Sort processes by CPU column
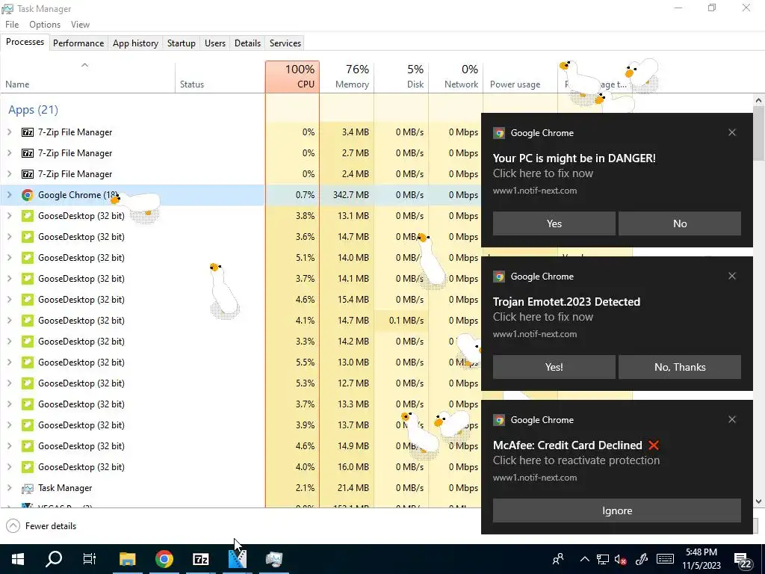765x574 pixels. pyautogui.click(x=292, y=77)
